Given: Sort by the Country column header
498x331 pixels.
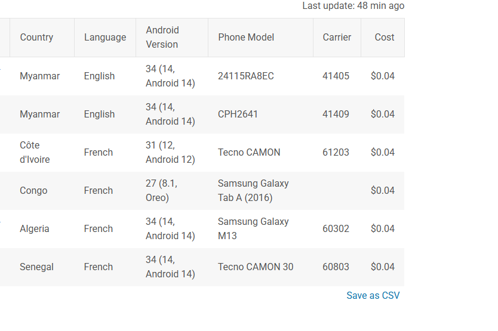Looking at the screenshot, I should [36, 37].
